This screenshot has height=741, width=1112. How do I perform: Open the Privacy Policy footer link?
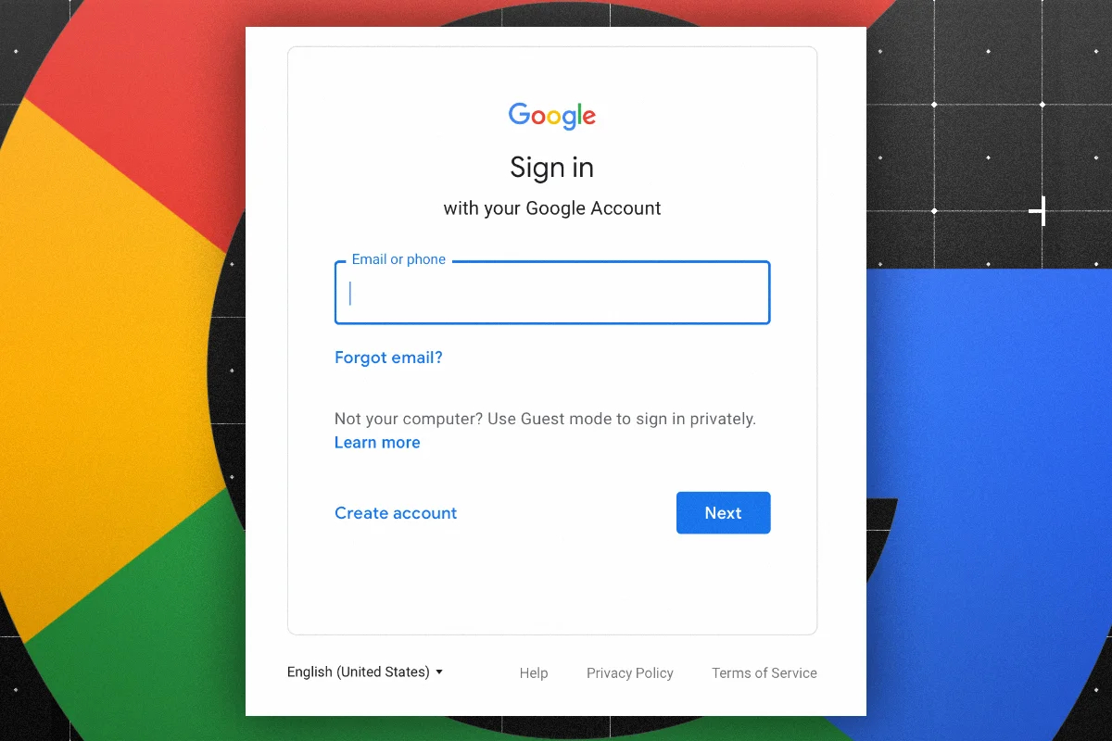[x=630, y=673]
